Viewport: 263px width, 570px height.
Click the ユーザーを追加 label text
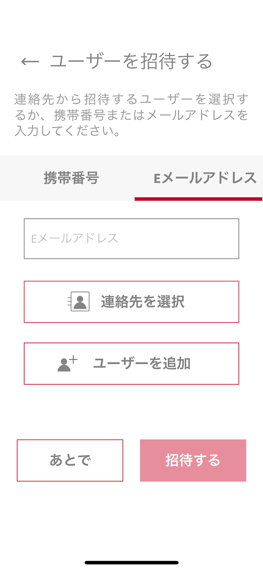142,363
